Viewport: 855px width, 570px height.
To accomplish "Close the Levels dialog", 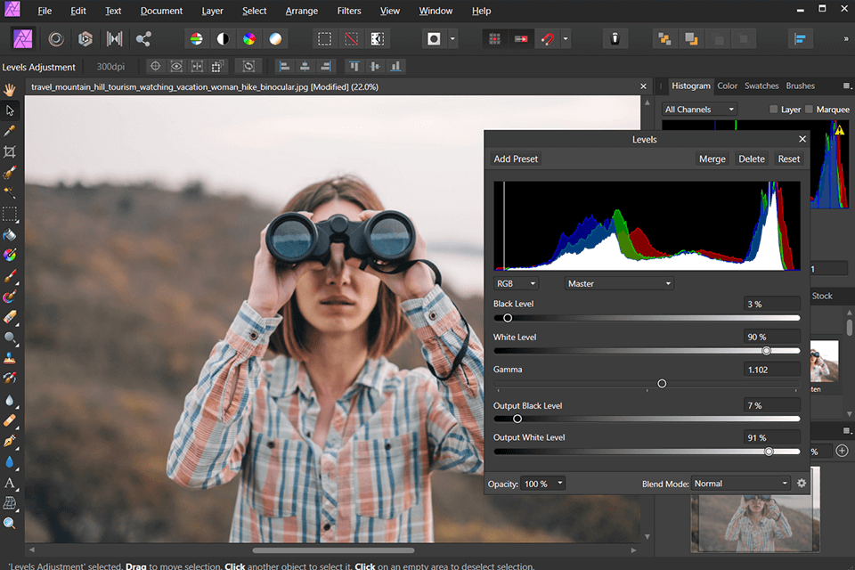I will (802, 139).
